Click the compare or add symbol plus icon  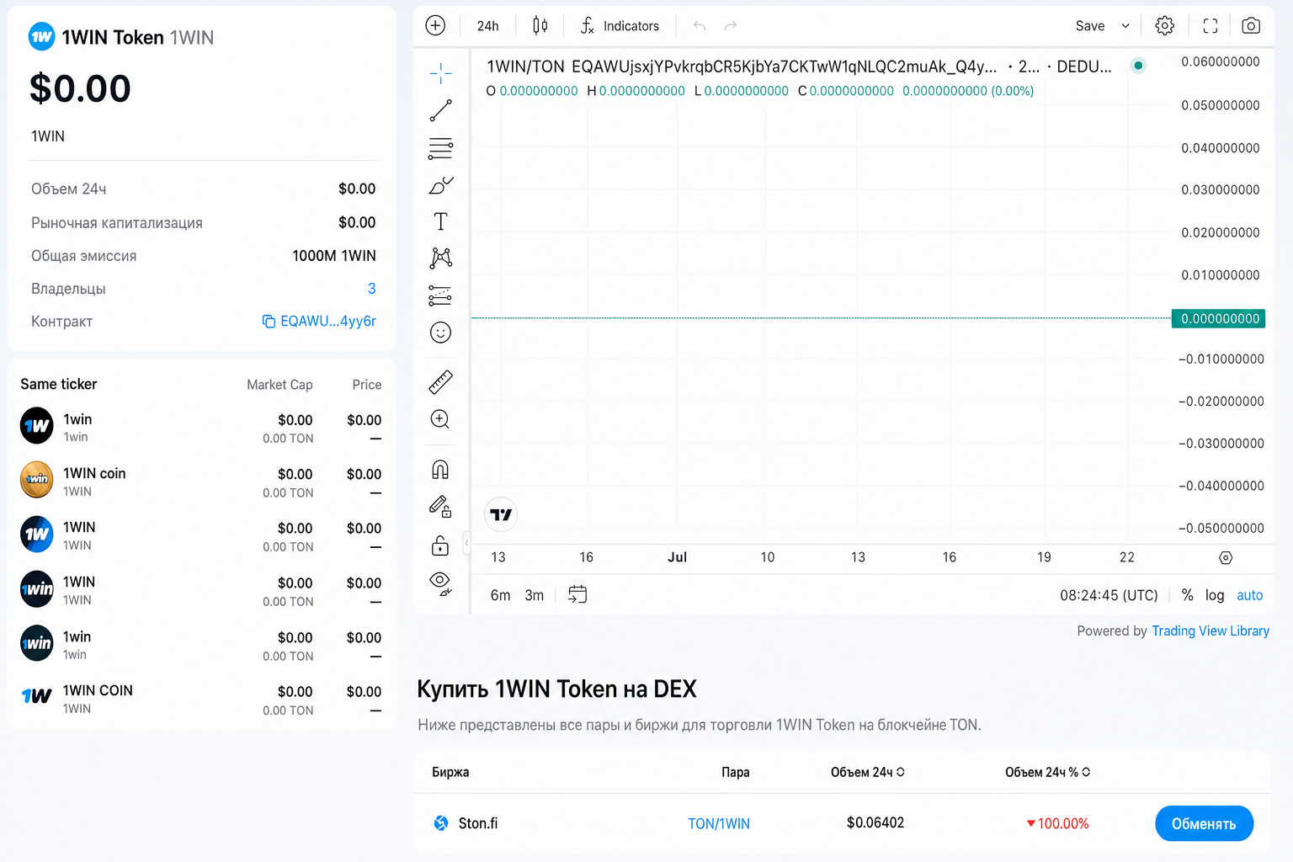pos(435,25)
